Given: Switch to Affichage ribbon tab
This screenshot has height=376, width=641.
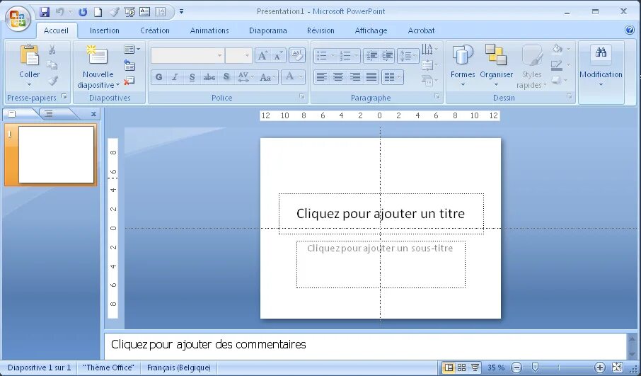Looking at the screenshot, I should coord(371,30).
